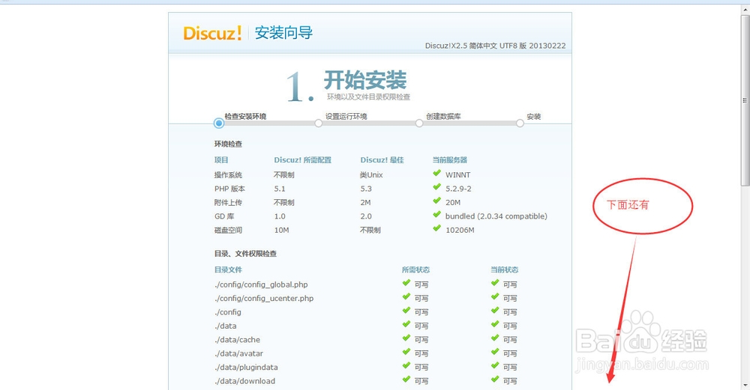Click required-status check for ./config/config_global.php

[406, 283]
